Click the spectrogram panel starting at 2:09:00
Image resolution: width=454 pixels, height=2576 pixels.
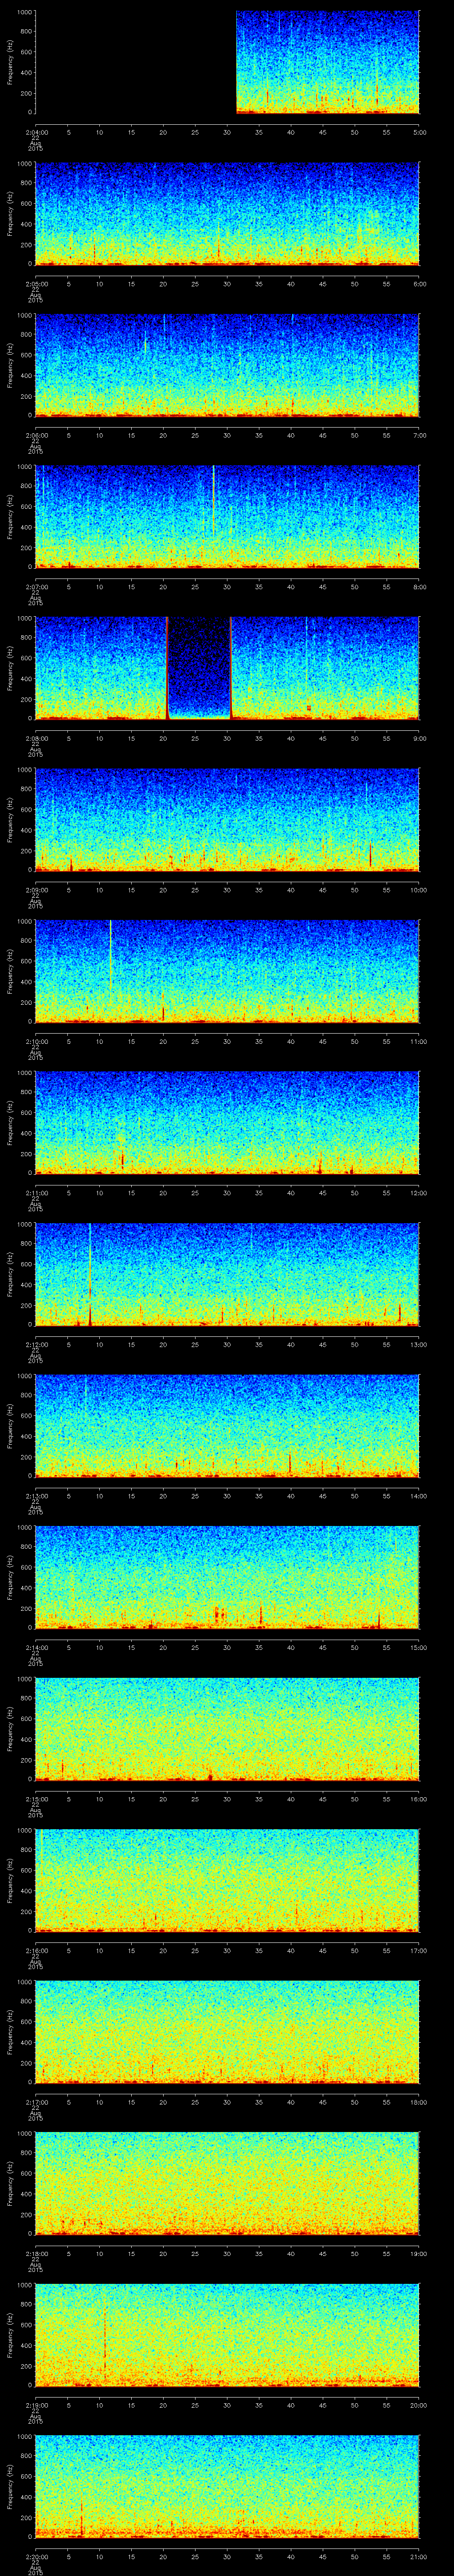coord(227,819)
